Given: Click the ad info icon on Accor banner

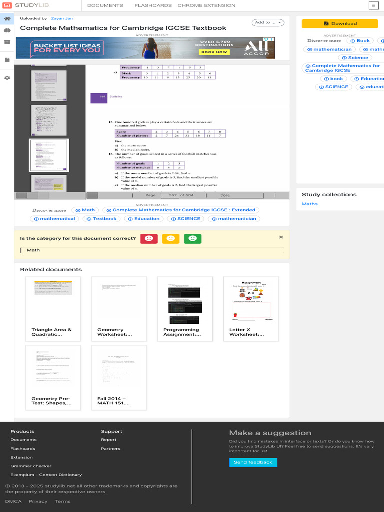Looking at the screenshot, I should pos(266,39).
